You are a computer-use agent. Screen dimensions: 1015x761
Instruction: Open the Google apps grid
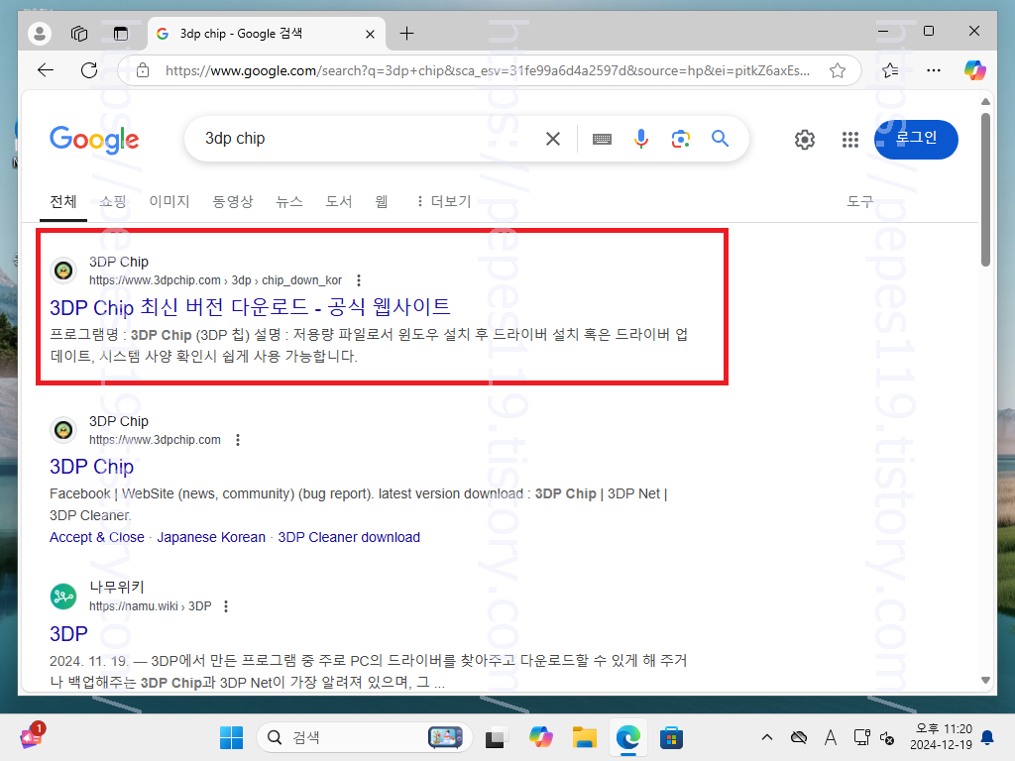click(x=849, y=139)
